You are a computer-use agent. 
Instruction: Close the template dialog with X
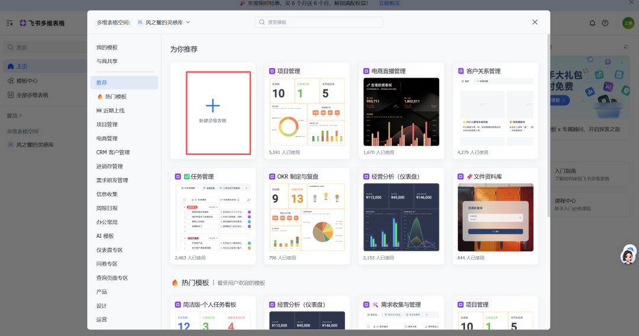coord(535,22)
